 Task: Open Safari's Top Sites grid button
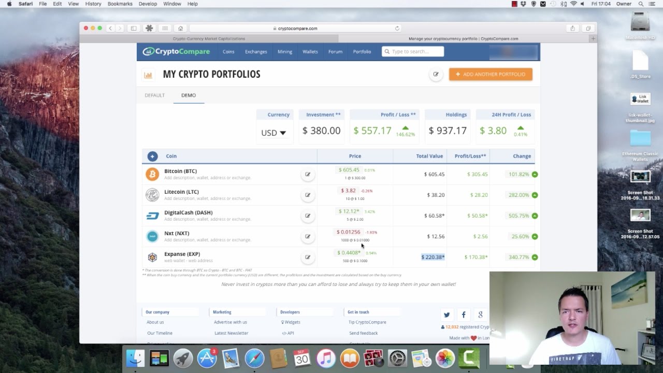pos(165,28)
